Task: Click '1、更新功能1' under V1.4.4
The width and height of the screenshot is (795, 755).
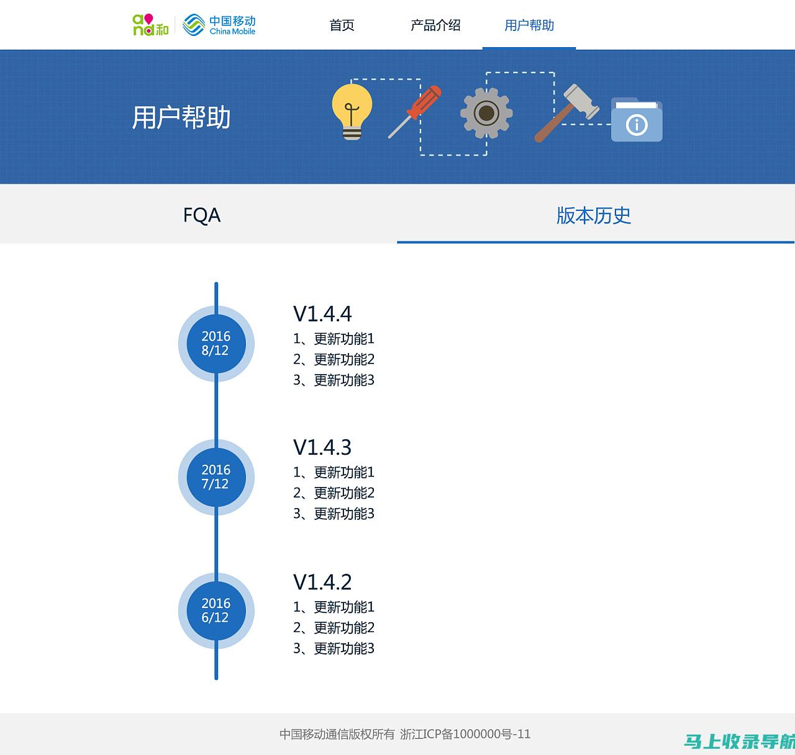Action: click(334, 339)
